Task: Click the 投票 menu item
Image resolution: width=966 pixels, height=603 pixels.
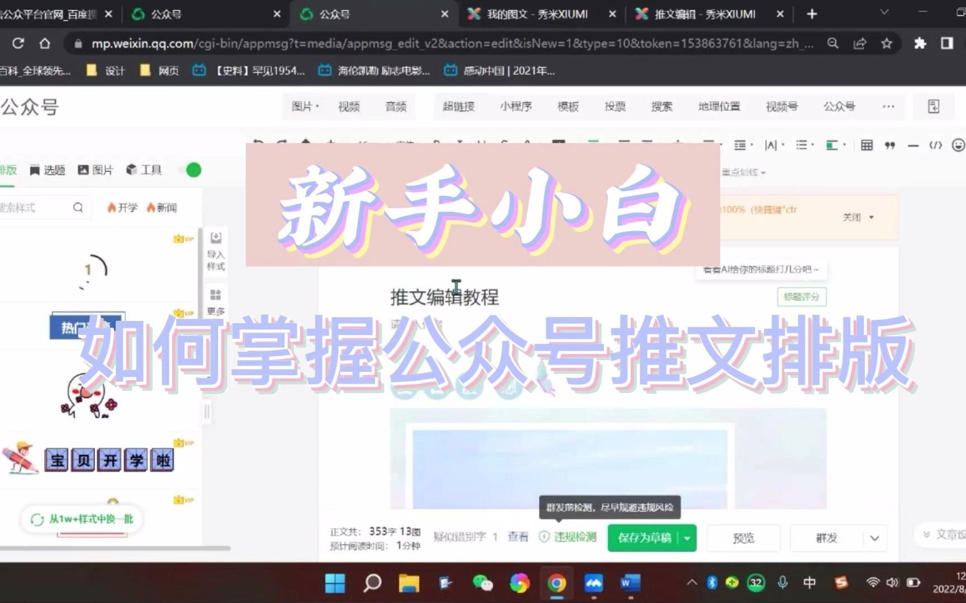Action: coord(615,107)
